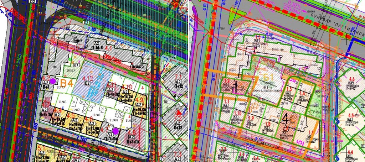Select the 4.5 parcel label on left map
365x162 pixels.
pos(71,115)
